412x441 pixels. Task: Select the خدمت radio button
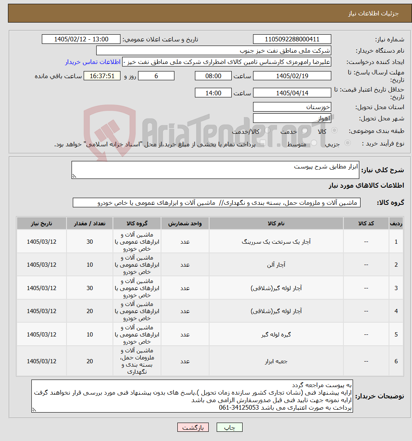[x=305, y=130]
